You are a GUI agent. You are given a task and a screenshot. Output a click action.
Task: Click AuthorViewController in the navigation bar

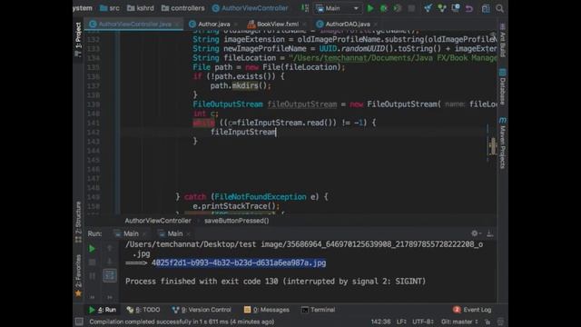(251, 8)
